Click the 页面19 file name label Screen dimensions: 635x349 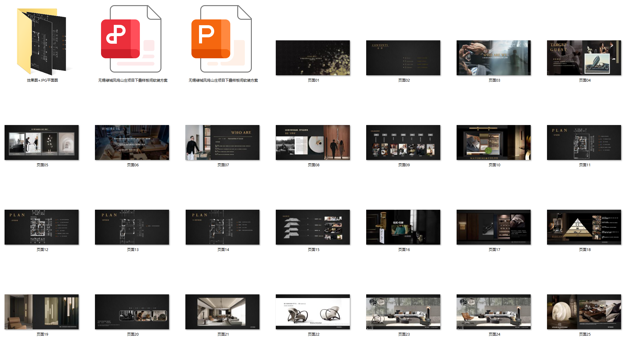[x=42, y=334]
